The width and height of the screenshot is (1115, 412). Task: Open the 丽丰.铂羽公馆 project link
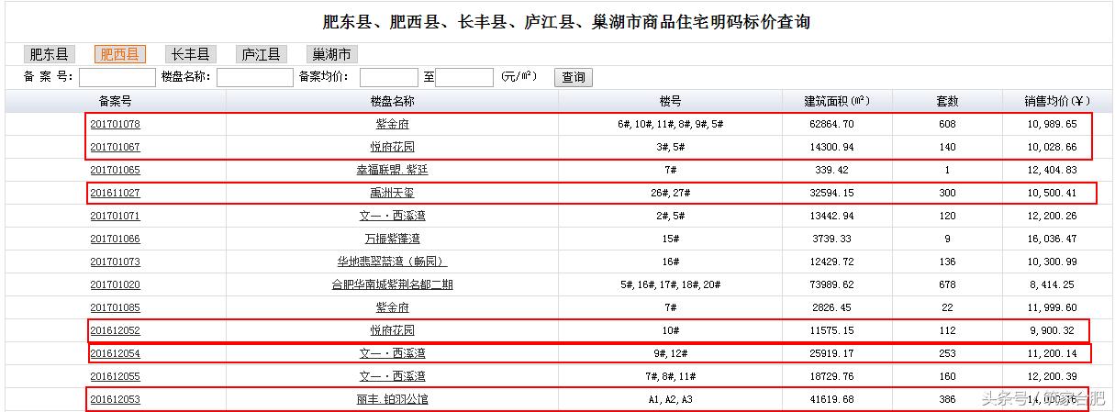pyautogui.click(x=392, y=399)
